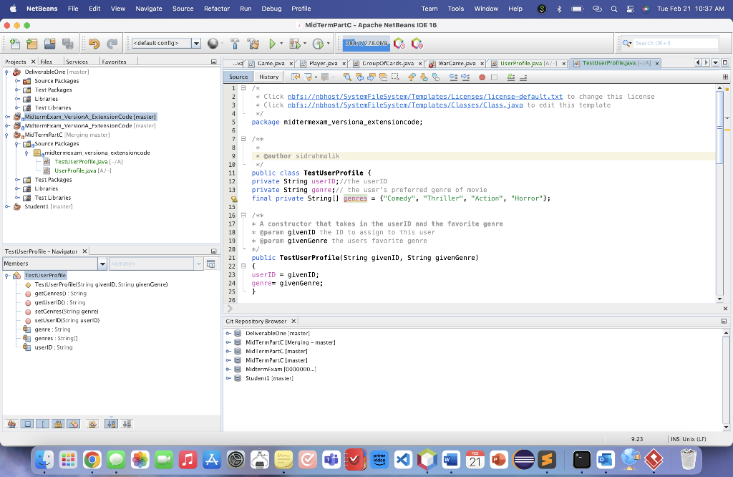This screenshot has width=733, height=477.
Task: Go to the last edit location
Action: 296,77
